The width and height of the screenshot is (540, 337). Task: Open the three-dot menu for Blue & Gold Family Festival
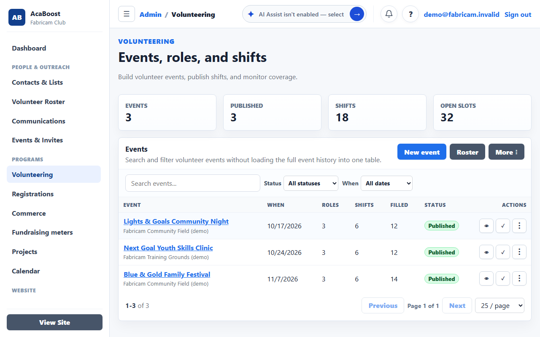point(519,279)
